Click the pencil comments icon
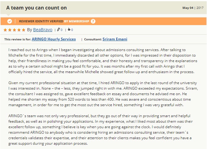 (x=58, y=30)
